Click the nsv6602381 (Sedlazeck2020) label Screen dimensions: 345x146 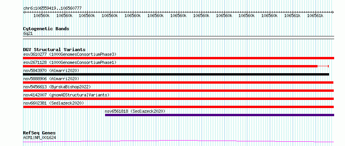click(x=53, y=103)
